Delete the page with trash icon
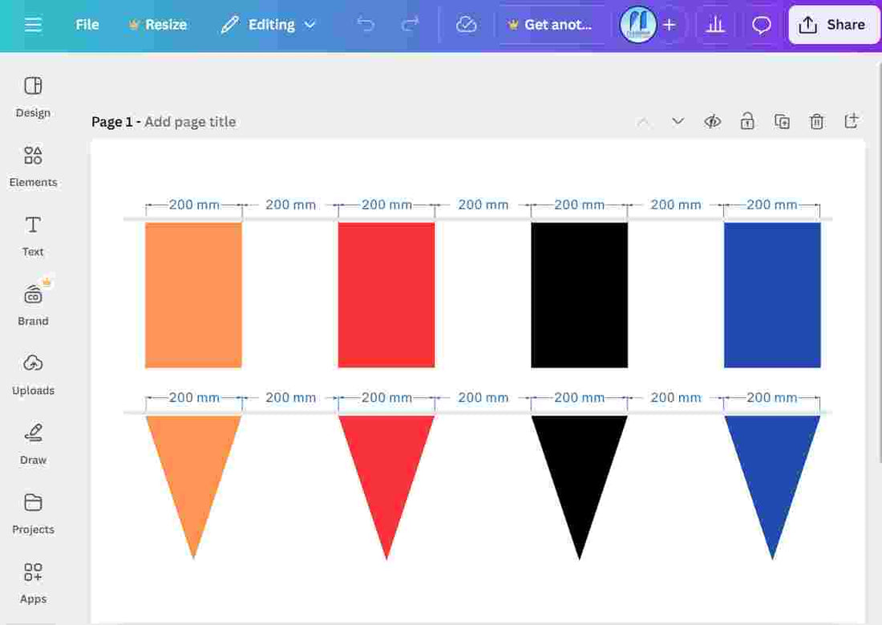This screenshot has width=882, height=625. pos(816,121)
